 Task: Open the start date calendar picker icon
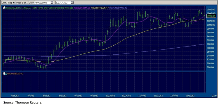pos(52,3)
